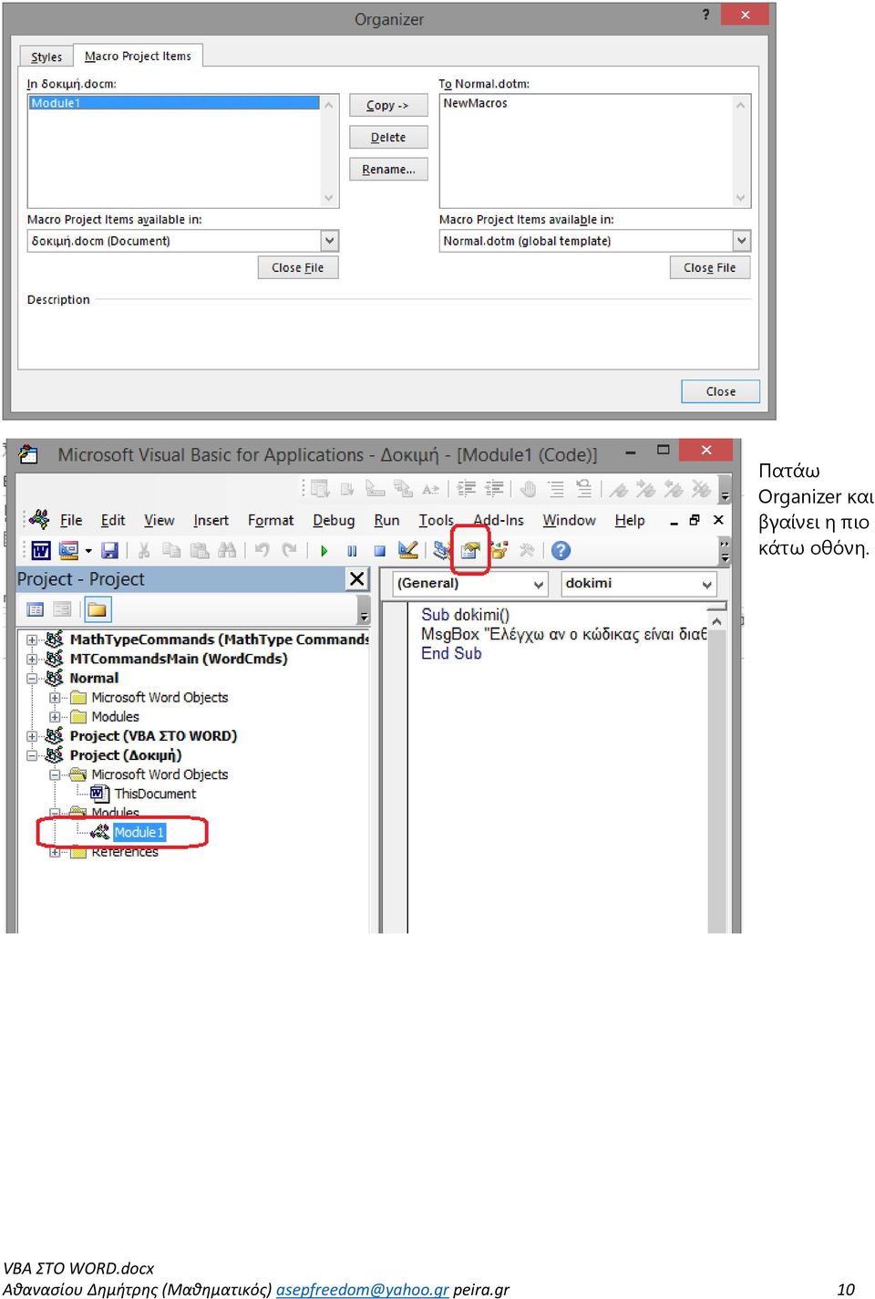This screenshot has height=1299, width=875.
Task: Click the List Constants icon
Action: tap(347, 489)
